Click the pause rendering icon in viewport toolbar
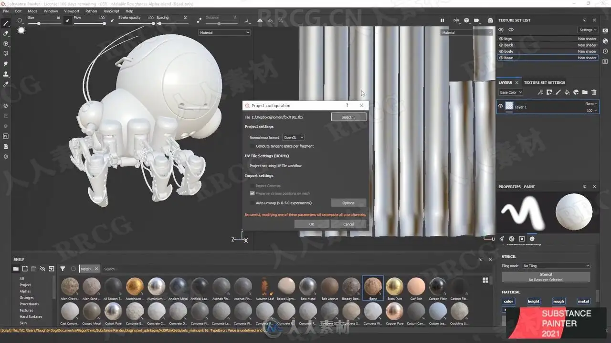611x343 pixels. [x=442, y=20]
